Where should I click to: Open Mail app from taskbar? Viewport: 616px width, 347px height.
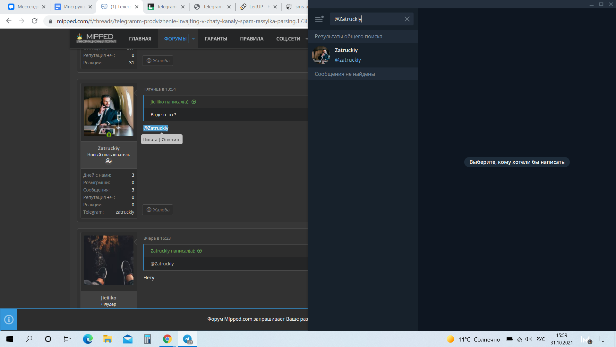[127, 339]
